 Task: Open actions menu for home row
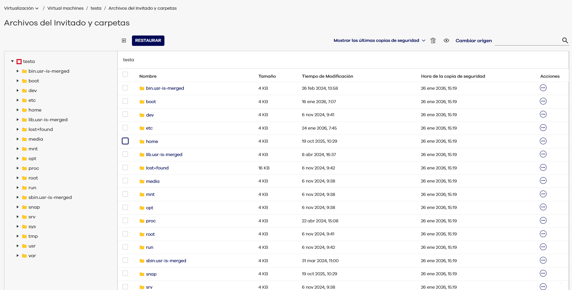coord(543,141)
